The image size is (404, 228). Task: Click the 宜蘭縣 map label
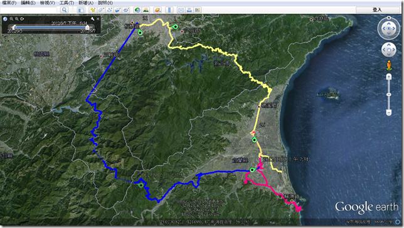240,160
